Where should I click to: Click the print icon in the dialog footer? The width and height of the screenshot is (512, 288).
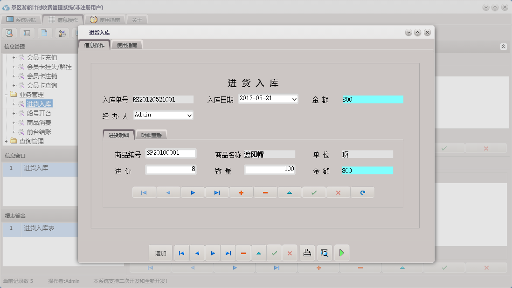tap(308, 253)
